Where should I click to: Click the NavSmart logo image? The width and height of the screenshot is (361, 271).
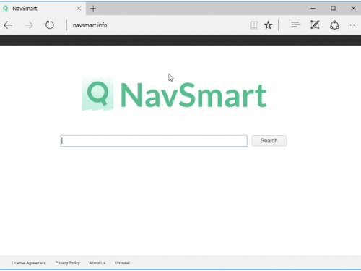click(x=174, y=94)
